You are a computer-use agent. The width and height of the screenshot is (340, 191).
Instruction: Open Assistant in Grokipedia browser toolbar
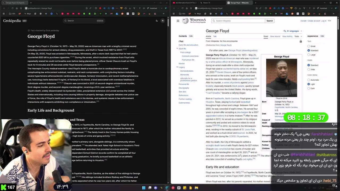(x=152, y=8)
